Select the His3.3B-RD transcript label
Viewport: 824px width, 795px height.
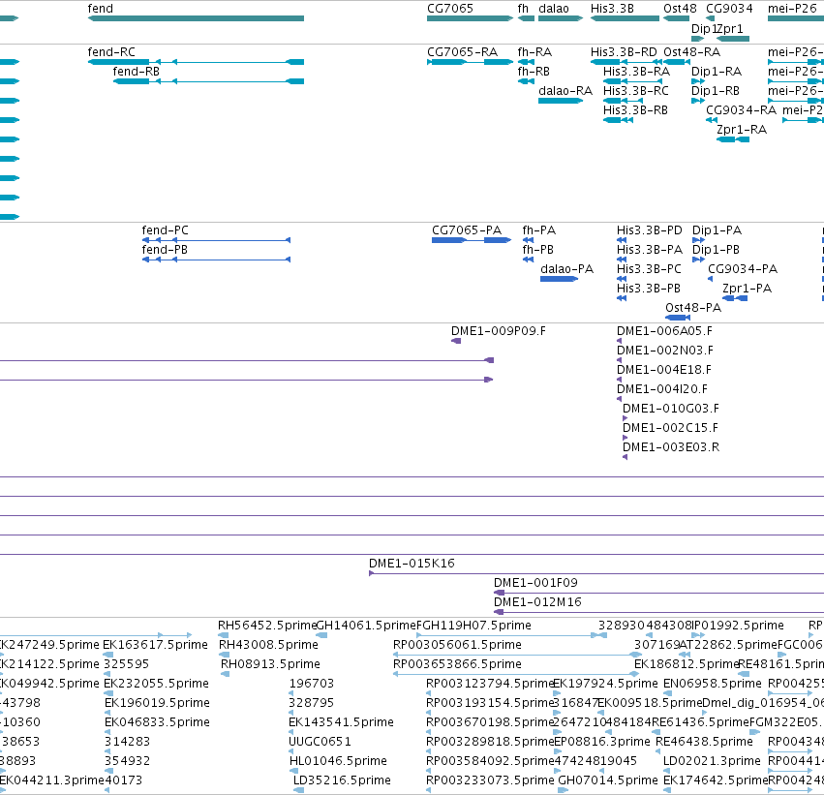pos(624,52)
